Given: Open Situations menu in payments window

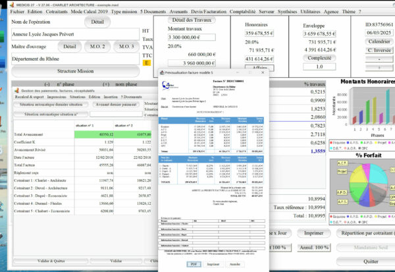Looking at the screenshot, I should pos(78,97).
